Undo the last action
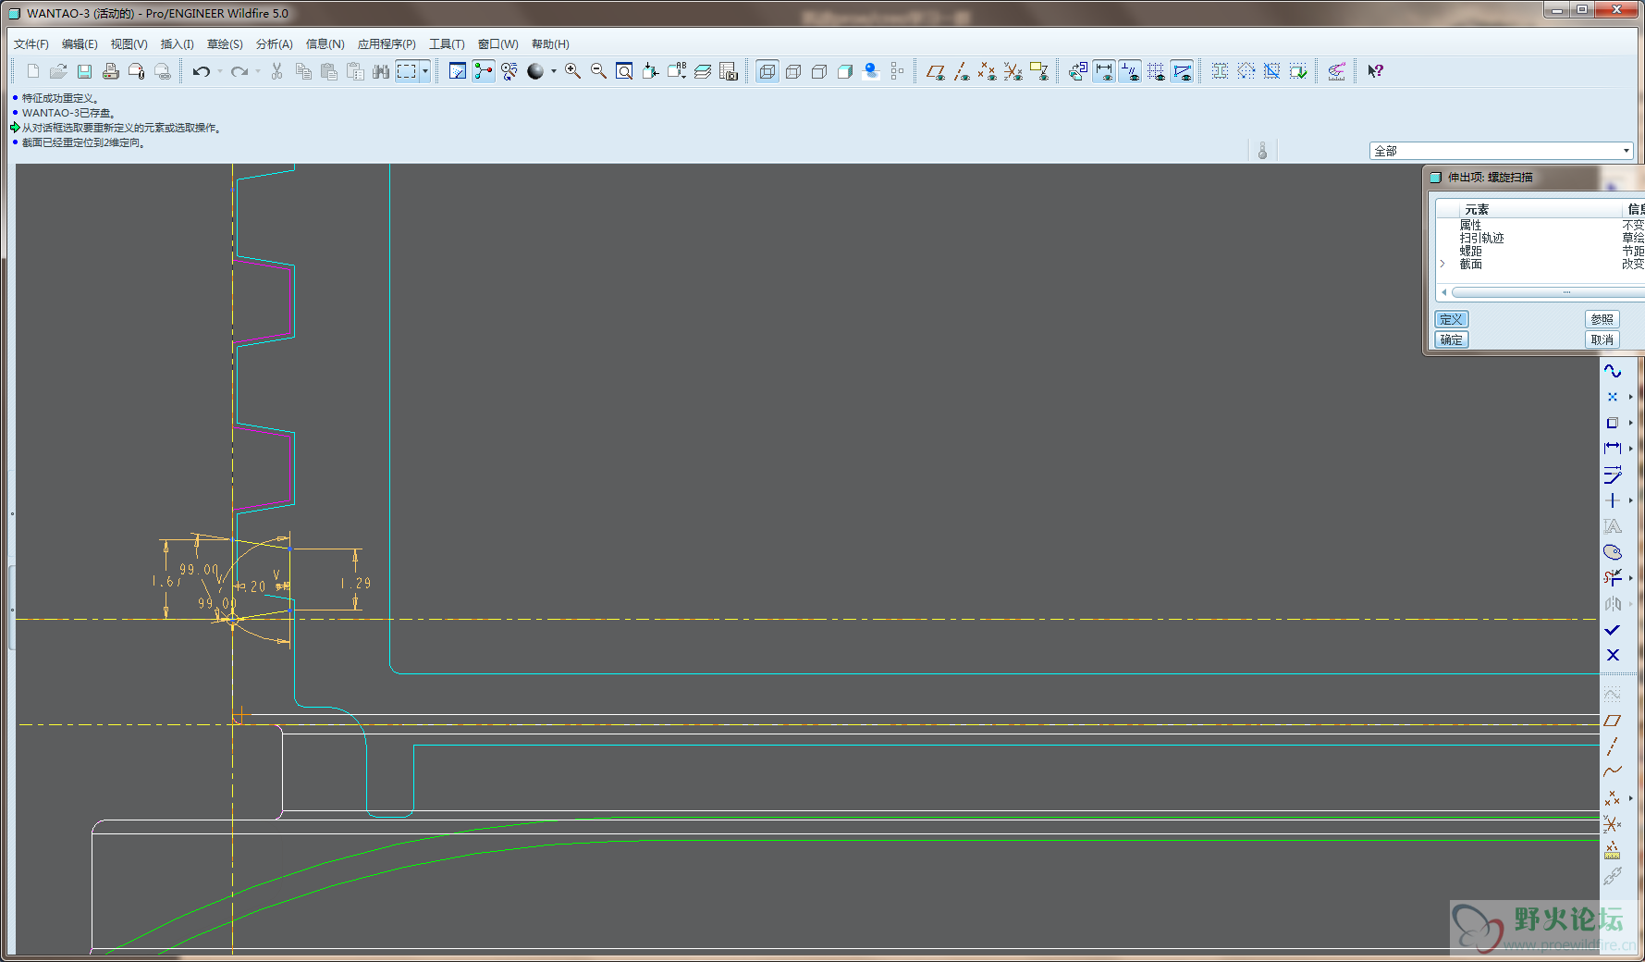Image resolution: width=1645 pixels, height=962 pixels. pos(201,71)
